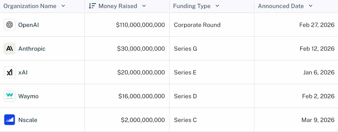Select the Series E funding type cell
The width and height of the screenshot is (338, 132).
click(185, 72)
